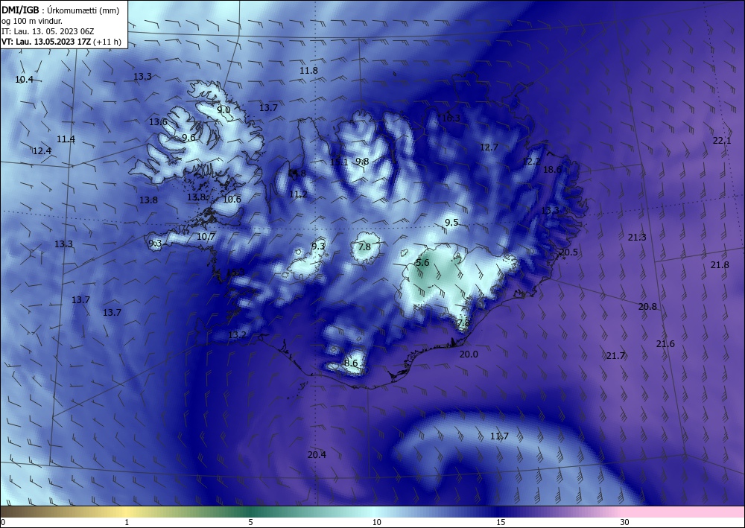The image size is (745, 528).
Task: Click the map value 13.6
Action: click(158, 122)
